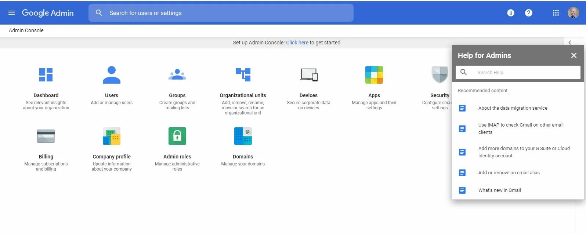
Task: Open the Security shield icon
Action: (x=440, y=75)
